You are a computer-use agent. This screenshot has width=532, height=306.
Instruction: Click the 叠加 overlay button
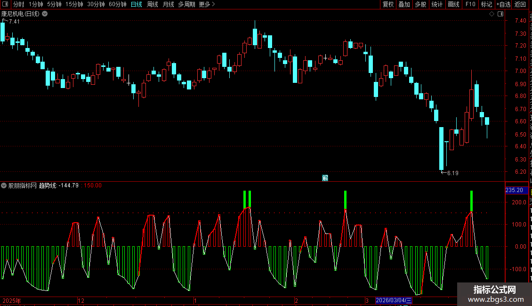point(404,4)
